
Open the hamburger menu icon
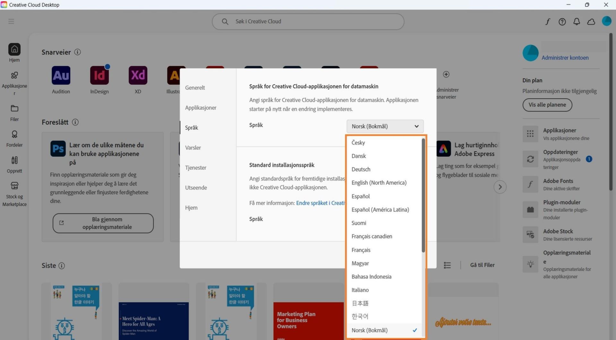(11, 21)
